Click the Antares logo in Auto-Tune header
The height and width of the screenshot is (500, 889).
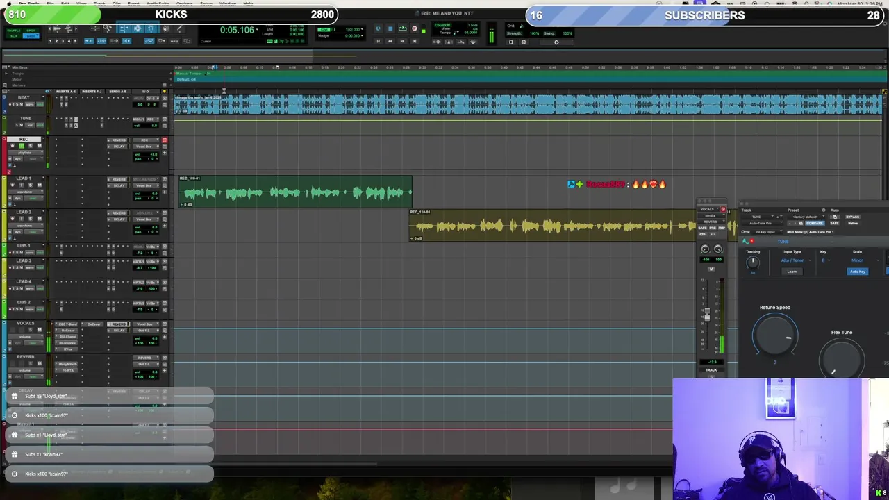point(745,241)
